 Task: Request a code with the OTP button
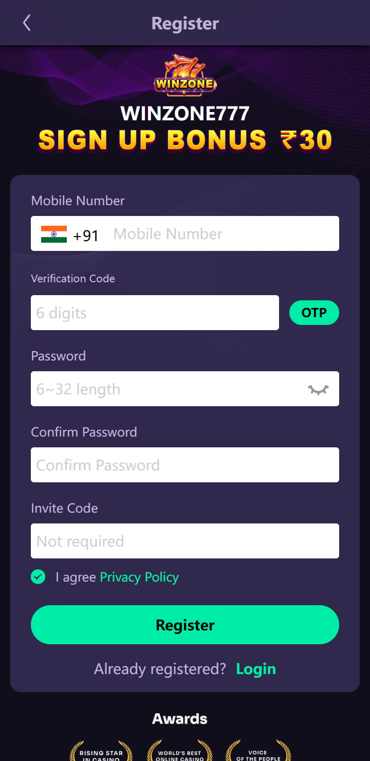tap(314, 313)
